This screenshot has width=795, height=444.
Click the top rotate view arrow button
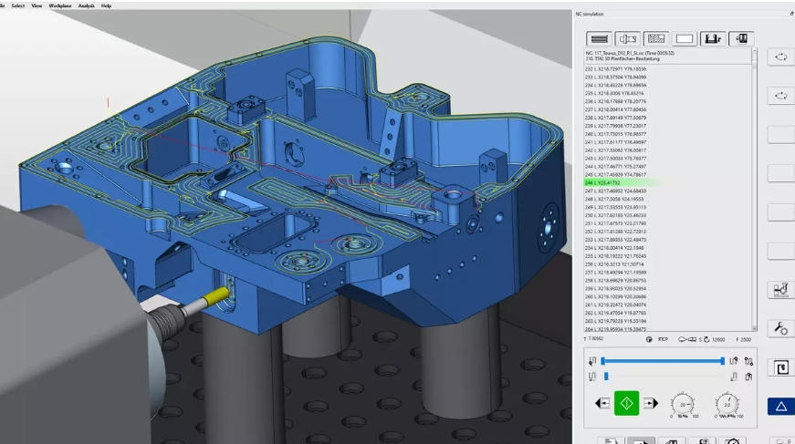[780, 57]
